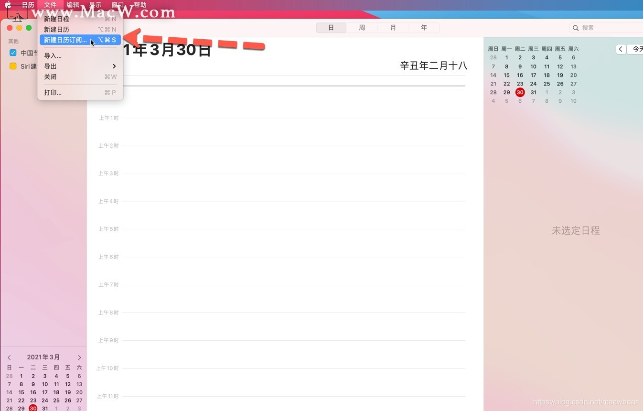The width and height of the screenshot is (643, 411).
Task: Choose 新建日历 from the 文件 menu
Action: (80, 30)
